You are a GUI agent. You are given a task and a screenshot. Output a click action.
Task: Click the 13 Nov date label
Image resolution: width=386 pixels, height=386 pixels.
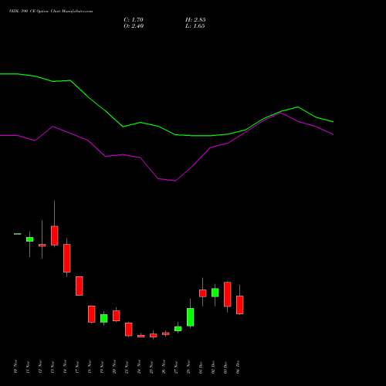point(52,367)
